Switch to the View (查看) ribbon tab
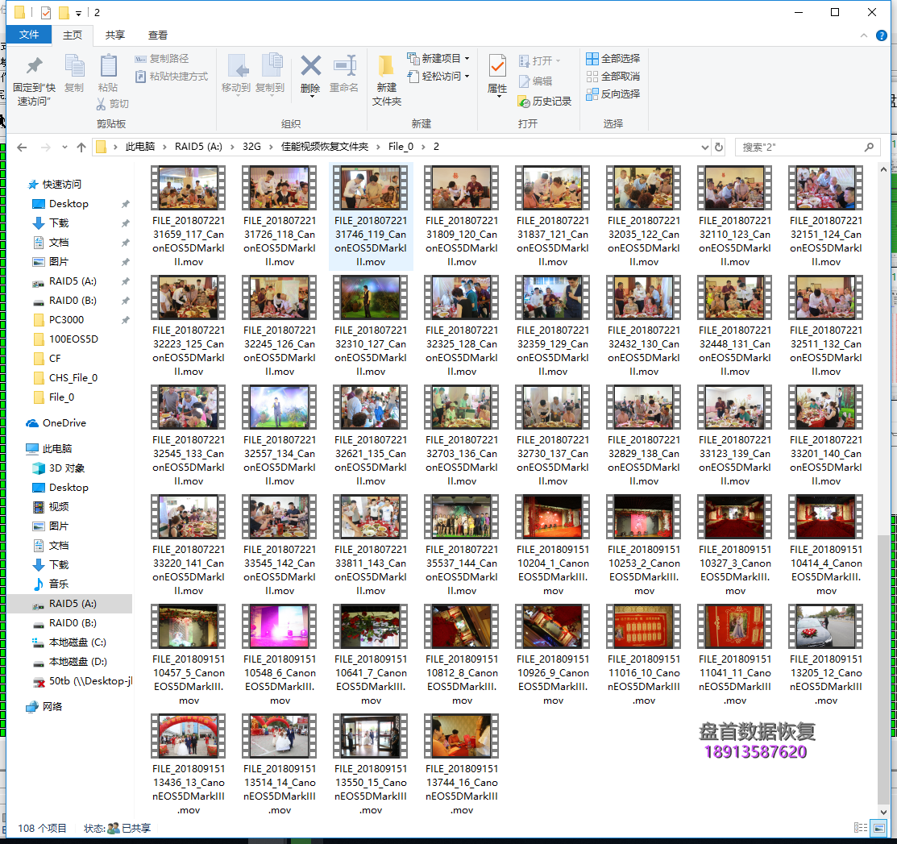The height and width of the screenshot is (844, 897). tap(158, 35)
